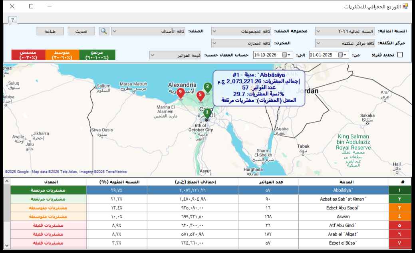
Task: Open the الصنف dropdown showing كافة الأصناف
Action: coord(148,31)
